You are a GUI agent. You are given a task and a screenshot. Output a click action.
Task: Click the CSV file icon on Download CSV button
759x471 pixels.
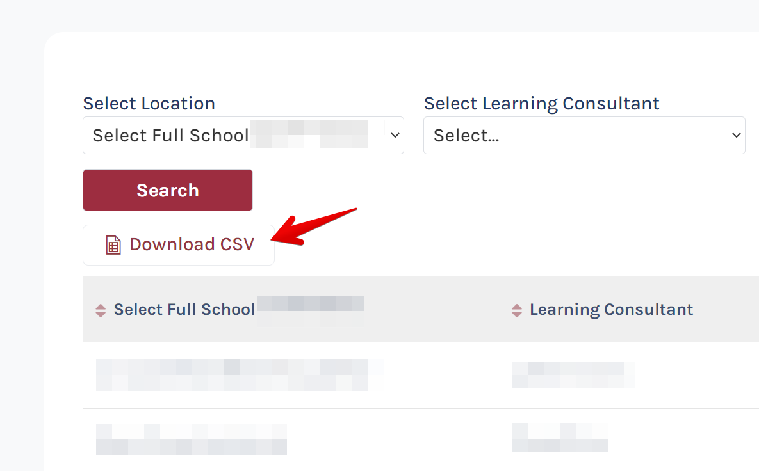[113, 244]
